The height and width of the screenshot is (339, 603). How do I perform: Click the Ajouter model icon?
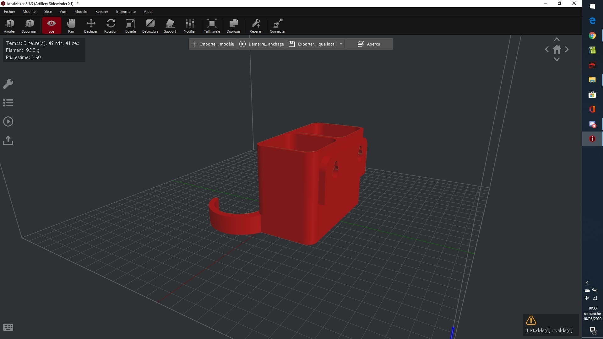coord(9,25)
